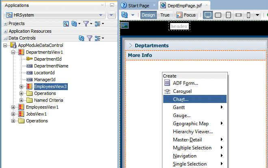Click the AppModuleDataControl icon
This screenshot has height=168, width=268.
pyautogui.click(x=13, y=45)
